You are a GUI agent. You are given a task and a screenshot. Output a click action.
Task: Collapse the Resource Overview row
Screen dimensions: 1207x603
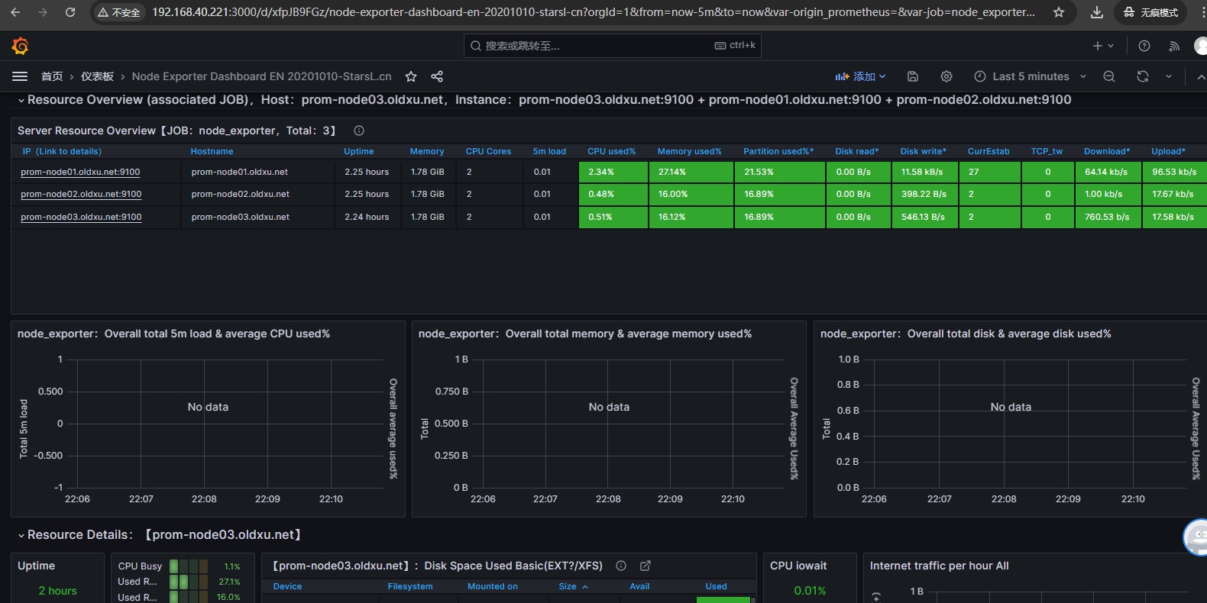tap(21, 100)
